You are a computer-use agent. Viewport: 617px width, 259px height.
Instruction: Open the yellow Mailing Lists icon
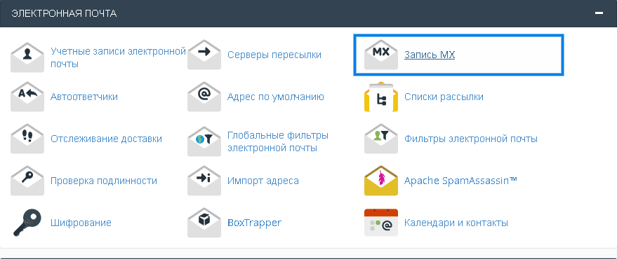pyautogui.click(x=381, y=97)
